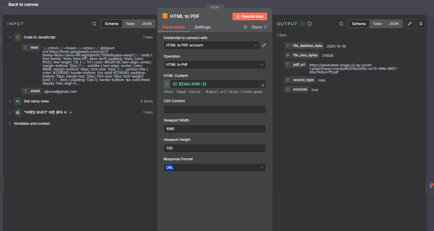Search the output panel data
Viewport: 434px width, 231px height.
(341, 24)
